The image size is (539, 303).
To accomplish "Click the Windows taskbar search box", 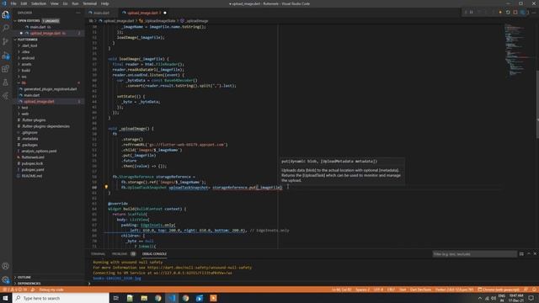I will pyautogui.click(x=61, y=298).
